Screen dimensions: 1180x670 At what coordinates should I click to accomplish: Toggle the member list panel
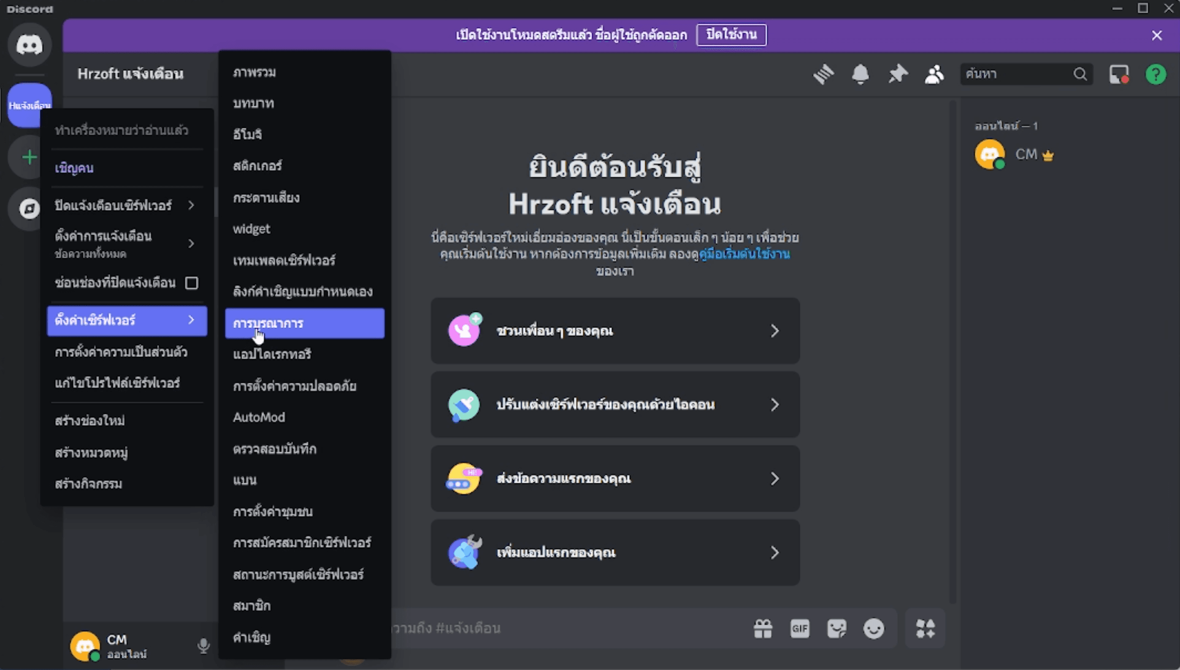click(x=934, y=75)
